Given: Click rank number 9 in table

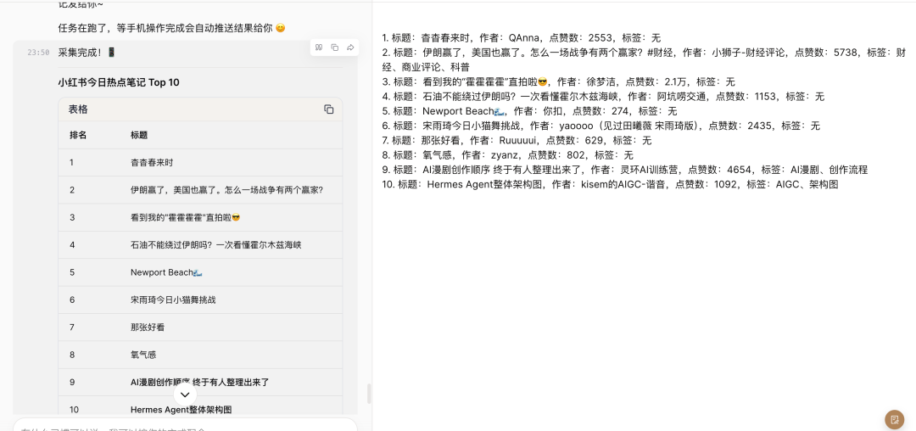Looking at the screenshot, I should 72,382.
